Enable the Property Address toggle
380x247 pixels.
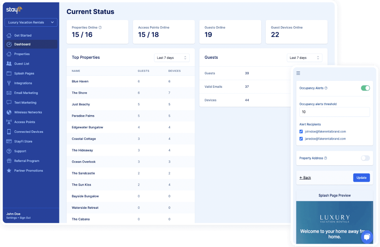(x=365, y=158)
